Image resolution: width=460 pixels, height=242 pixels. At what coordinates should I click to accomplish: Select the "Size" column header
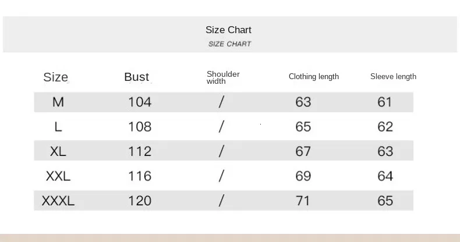[x=56, y=77]
